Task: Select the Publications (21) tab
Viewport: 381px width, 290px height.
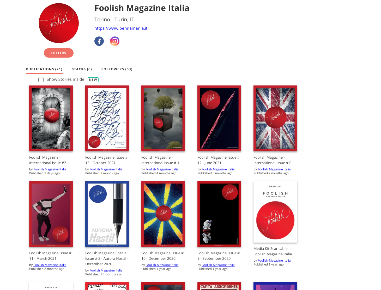Action: [x=44, y=69]
